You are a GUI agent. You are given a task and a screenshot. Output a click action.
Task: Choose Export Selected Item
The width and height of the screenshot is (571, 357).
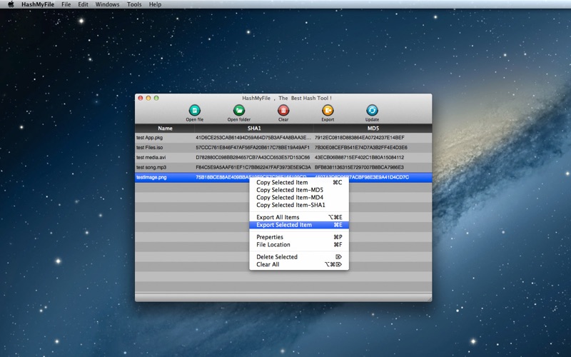click(299, 225)
